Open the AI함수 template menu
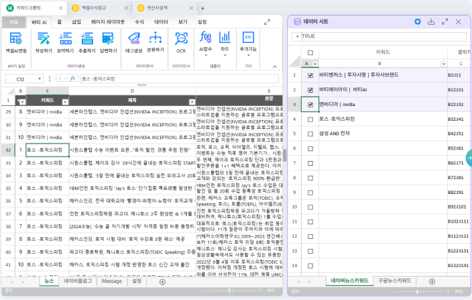Viewport: 472px width, 300px height. point(206,44)
